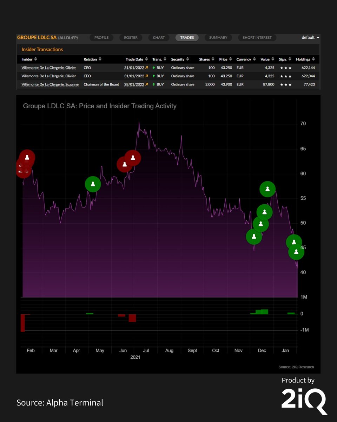Select upper green insider marker in January
This screenshot has height=422, width=337.
294,242
